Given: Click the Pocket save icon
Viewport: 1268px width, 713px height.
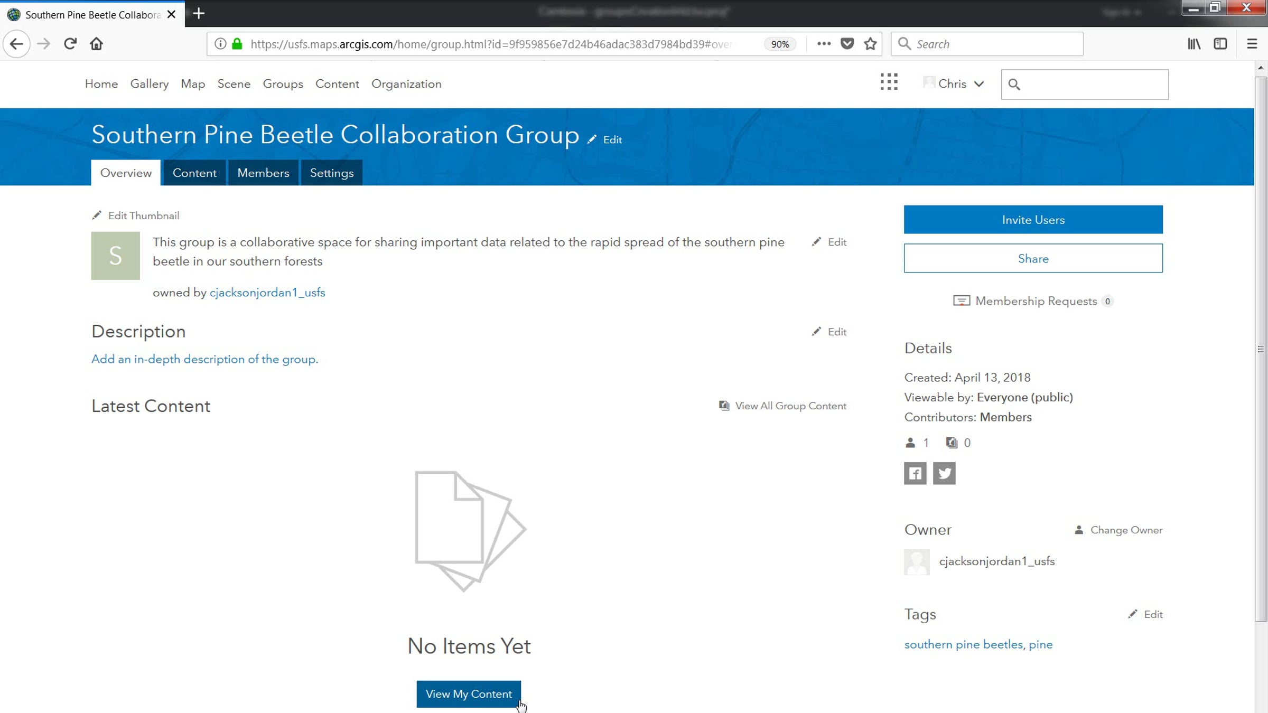Looking at the screenshot, I should [x=847, y=44].
